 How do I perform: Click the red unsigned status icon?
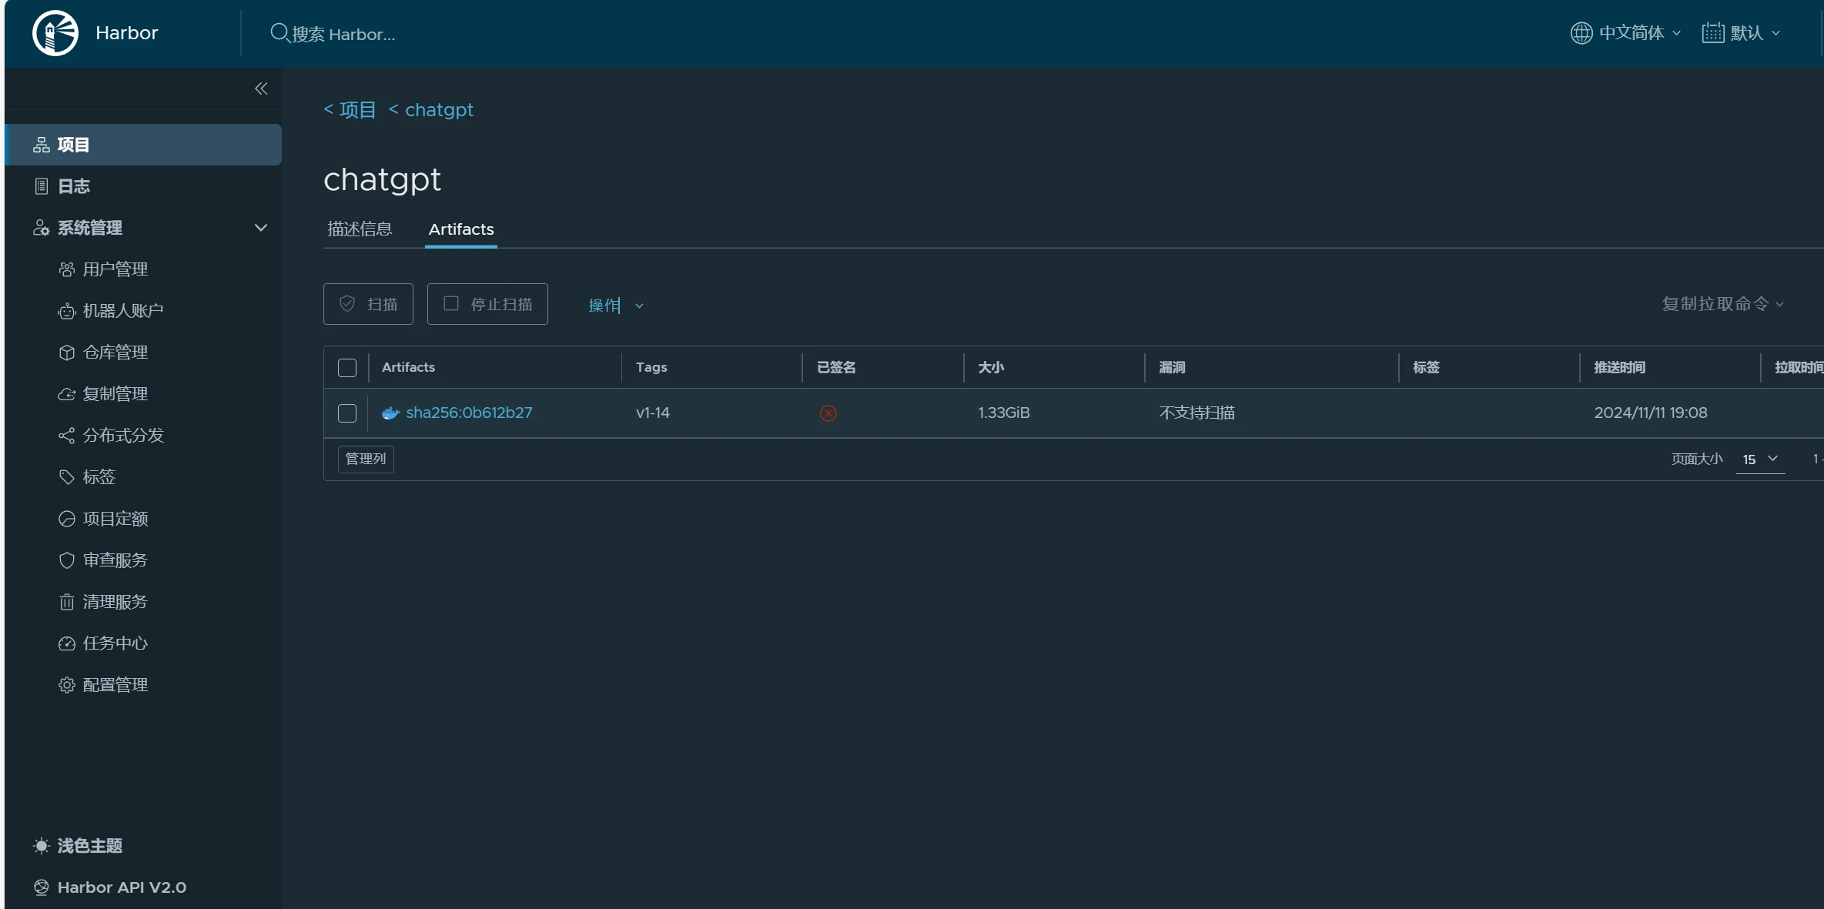(828, 413)
